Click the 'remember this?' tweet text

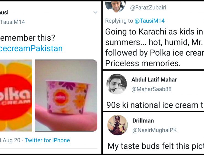(x=28, y=38)
